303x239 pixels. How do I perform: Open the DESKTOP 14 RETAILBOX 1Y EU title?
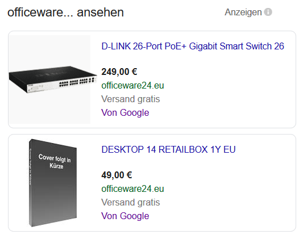pyautogui.click(x=168, y=149)
